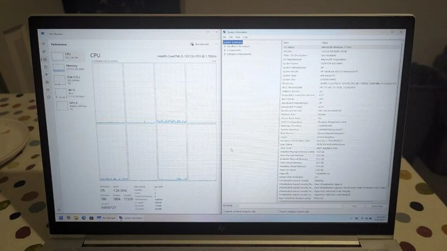Open App history icon in Task Manager
The image size is (447, 251).
45,67
